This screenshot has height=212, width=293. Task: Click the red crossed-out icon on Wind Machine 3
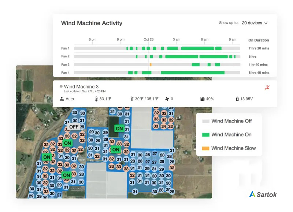click(267, 88)
